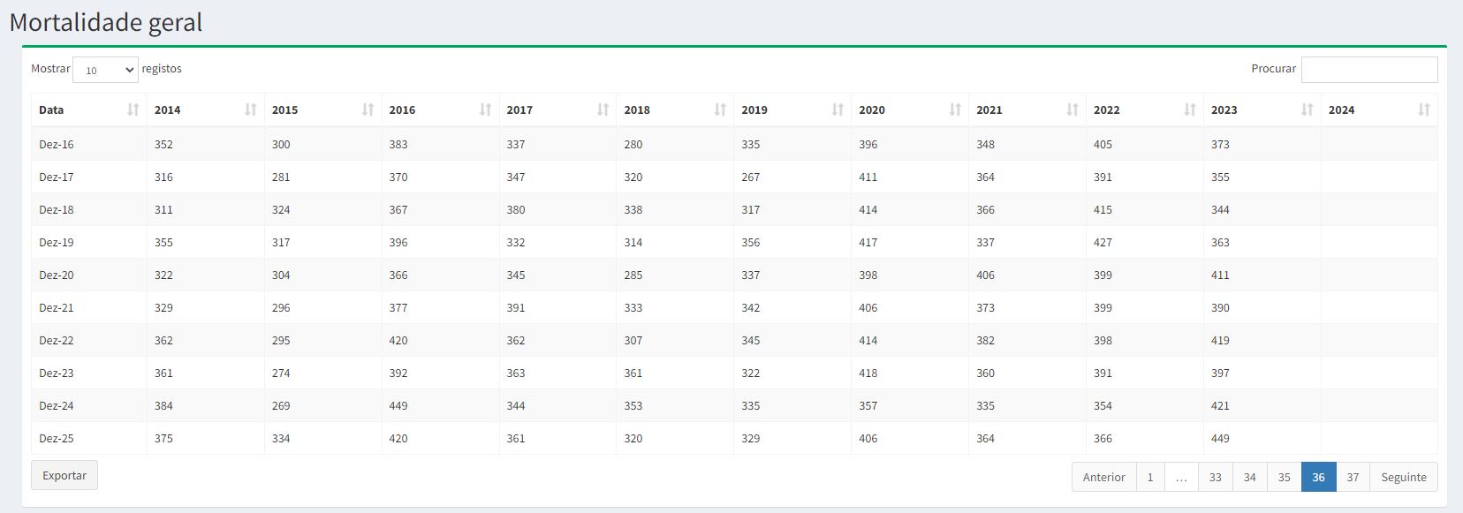Open the Mostrar registos count dropdown
The height and width of the screenshot is (513, 1463).
click(105, 70)
